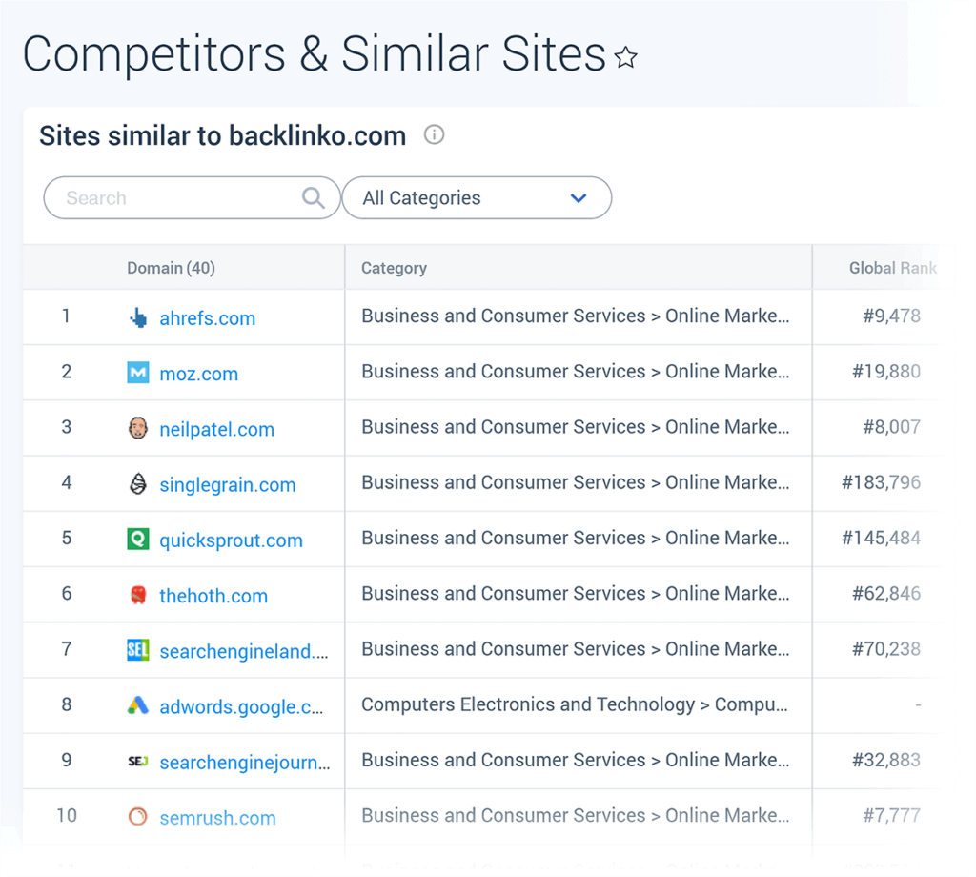Click the quicksprout.com green Q icon
Viewport: 976px width, 877px height.
tap(138, 539)
